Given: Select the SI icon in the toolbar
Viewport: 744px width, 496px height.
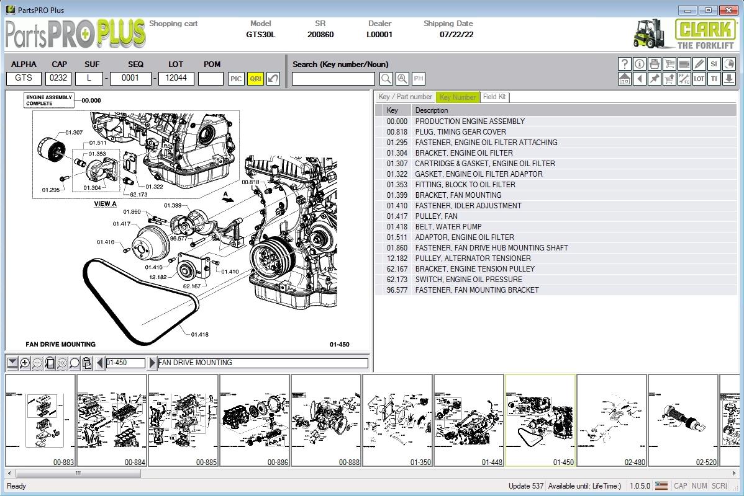Looking at the screenshot, I should click(x=714, y=64).
